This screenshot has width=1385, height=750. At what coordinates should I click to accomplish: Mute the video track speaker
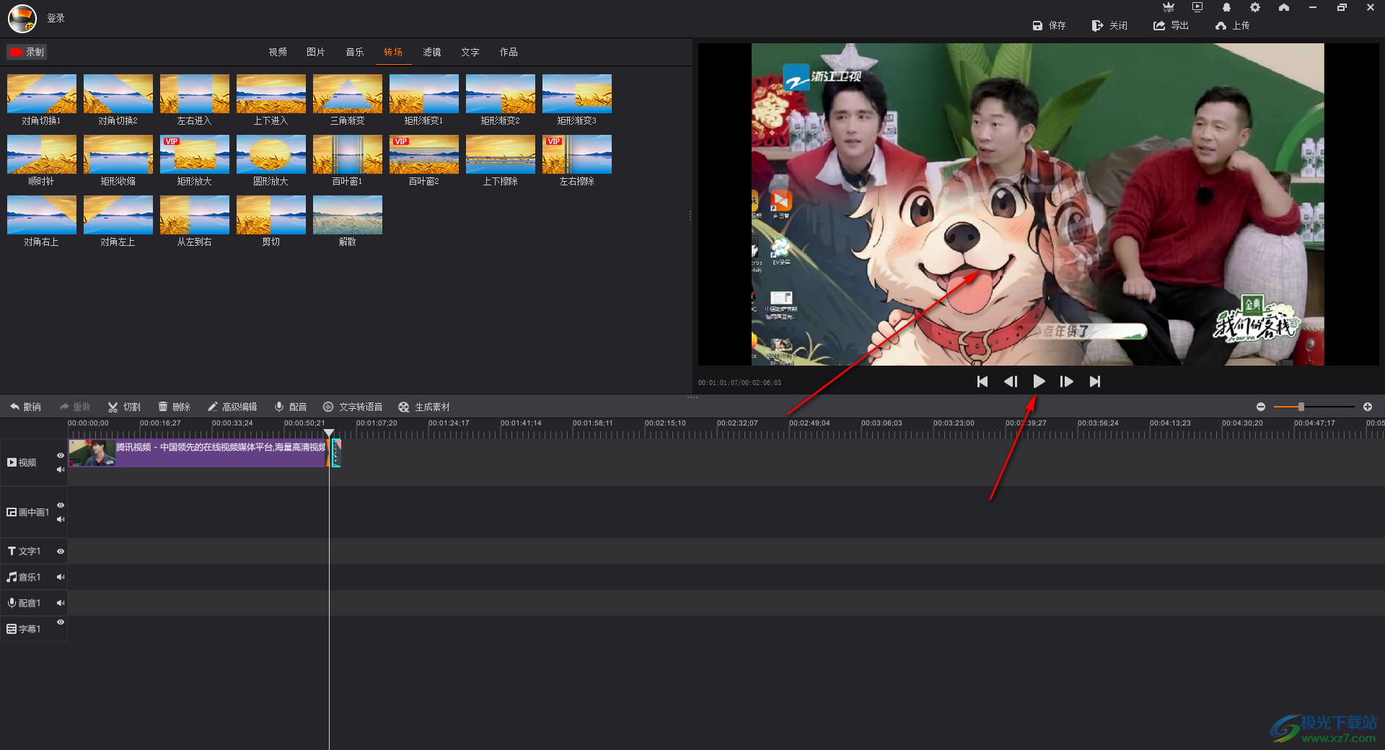tap(61, 469)
